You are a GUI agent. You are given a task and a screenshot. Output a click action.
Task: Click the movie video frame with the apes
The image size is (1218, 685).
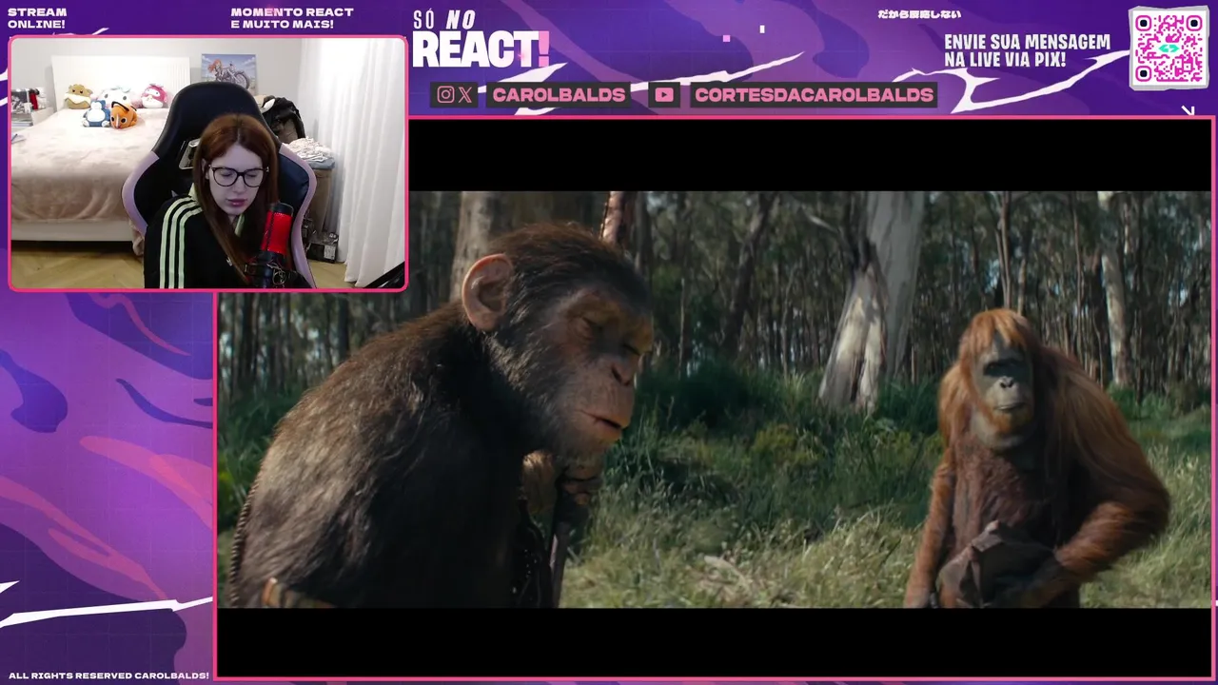[x=715, y=400]
